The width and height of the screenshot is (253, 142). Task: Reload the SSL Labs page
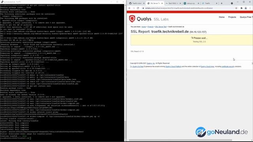coord(138,8)
